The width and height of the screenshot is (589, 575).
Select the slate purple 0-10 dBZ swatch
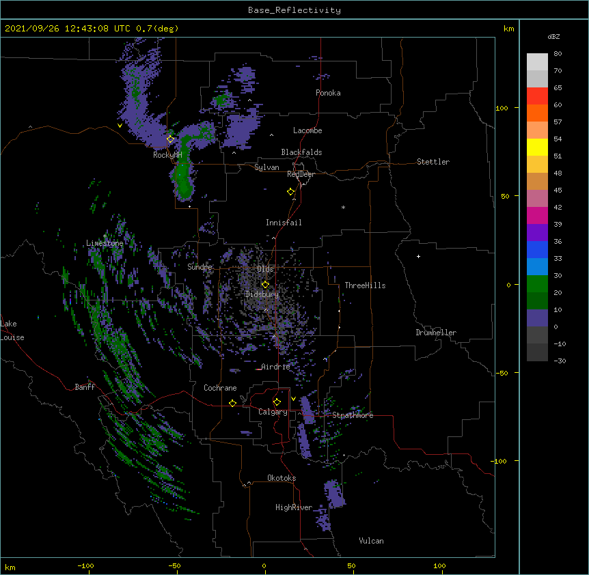[537, 318]
